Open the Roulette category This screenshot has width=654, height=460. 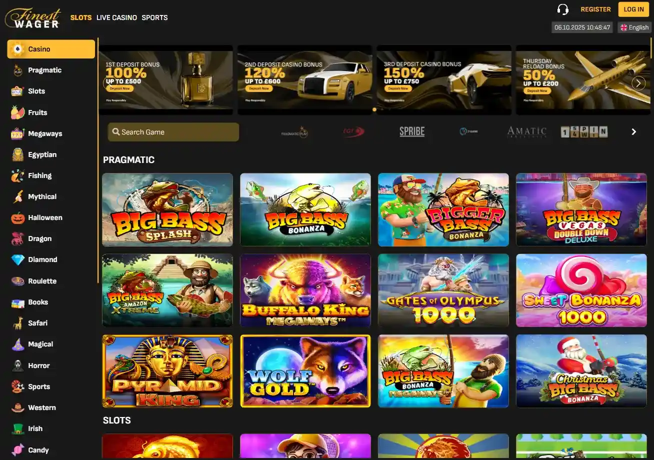42,281
